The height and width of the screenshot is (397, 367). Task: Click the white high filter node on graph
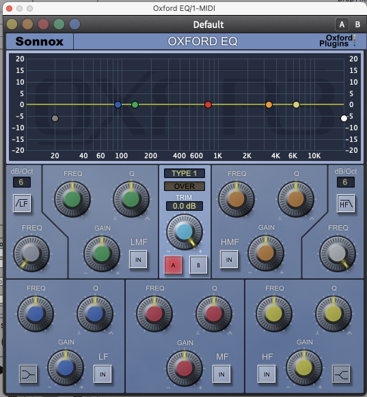(x=344, y=118)
